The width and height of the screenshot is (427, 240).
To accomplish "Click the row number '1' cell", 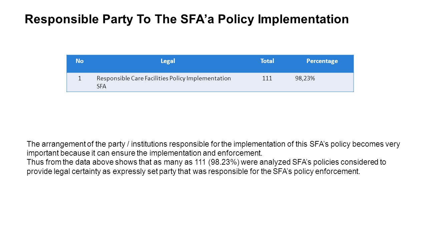I will point(80,78).
